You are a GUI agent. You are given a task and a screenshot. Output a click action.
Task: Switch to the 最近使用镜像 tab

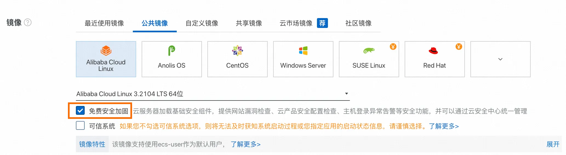[104, 23]
